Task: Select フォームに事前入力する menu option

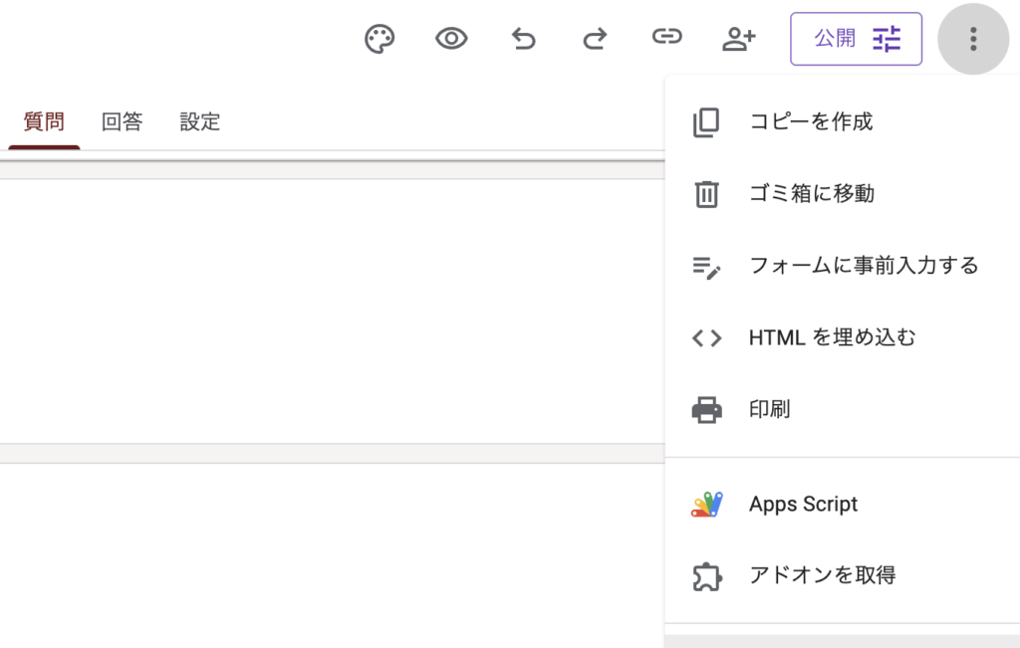Action: (x=863, y=266)
